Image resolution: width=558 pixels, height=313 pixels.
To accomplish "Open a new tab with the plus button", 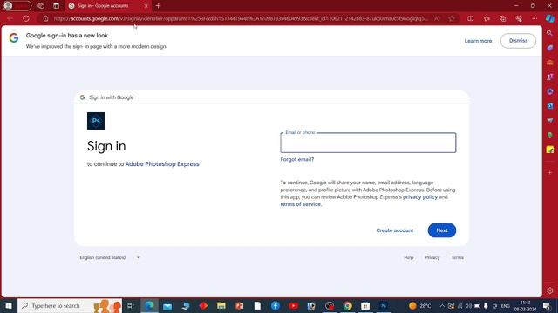I will click(x=159, y=6).
